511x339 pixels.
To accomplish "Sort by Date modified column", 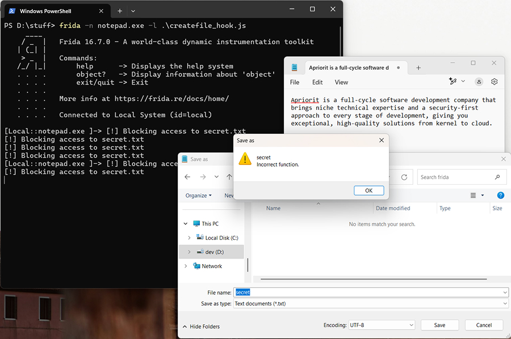I will 393,208.
